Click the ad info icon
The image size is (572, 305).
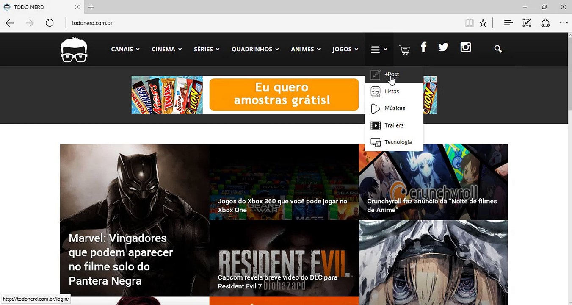tap(427, 79)
